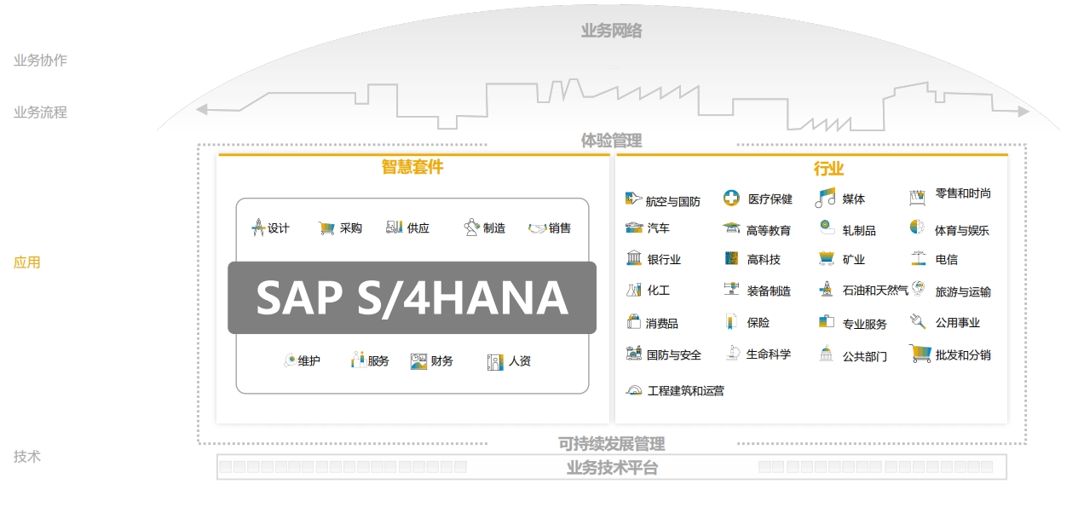Click the 设计 (Design) compass icon

tap(259, 228)
